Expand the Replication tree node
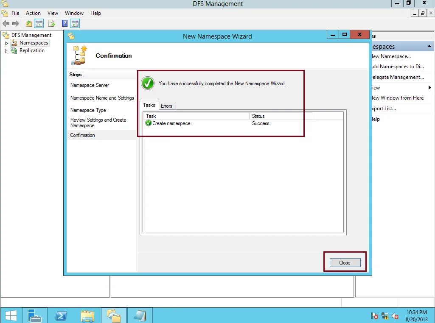 [6, 51]
